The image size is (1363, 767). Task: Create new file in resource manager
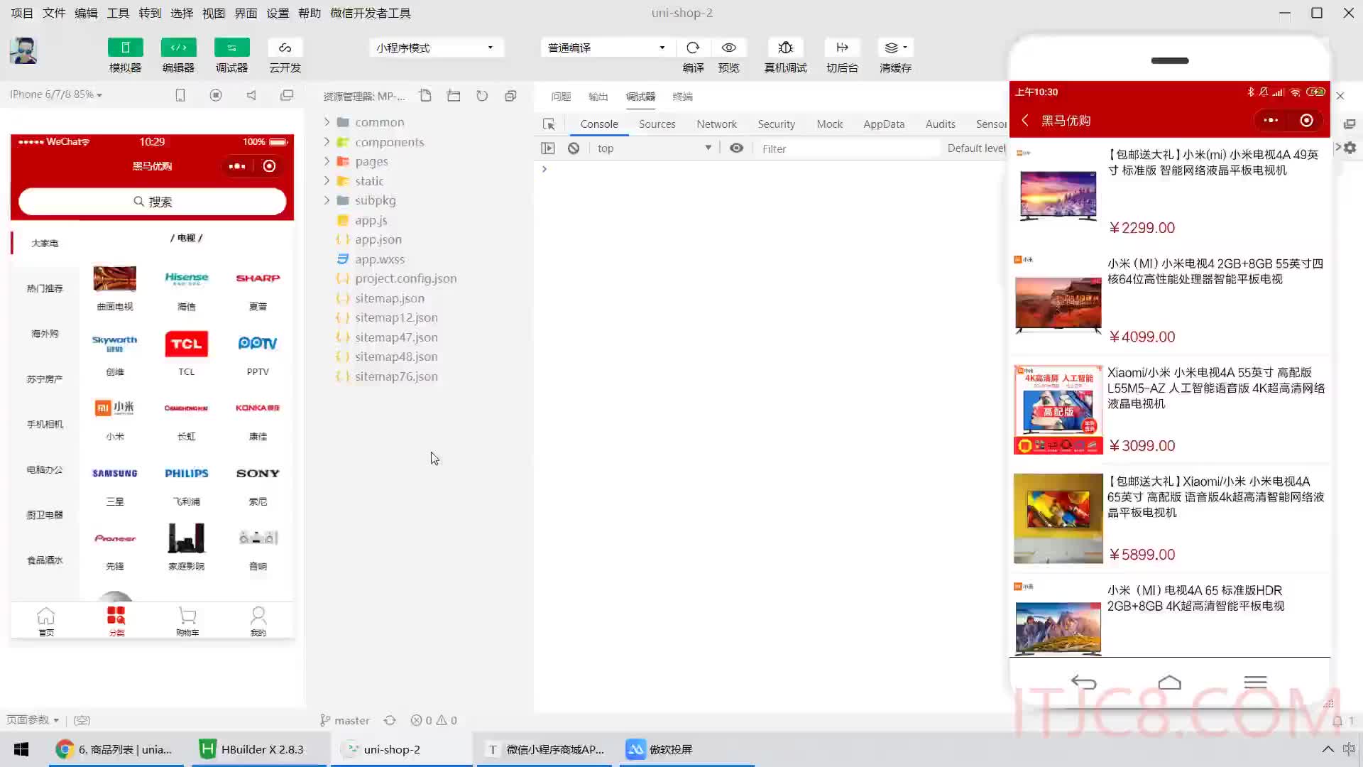(x=425, y=96)
